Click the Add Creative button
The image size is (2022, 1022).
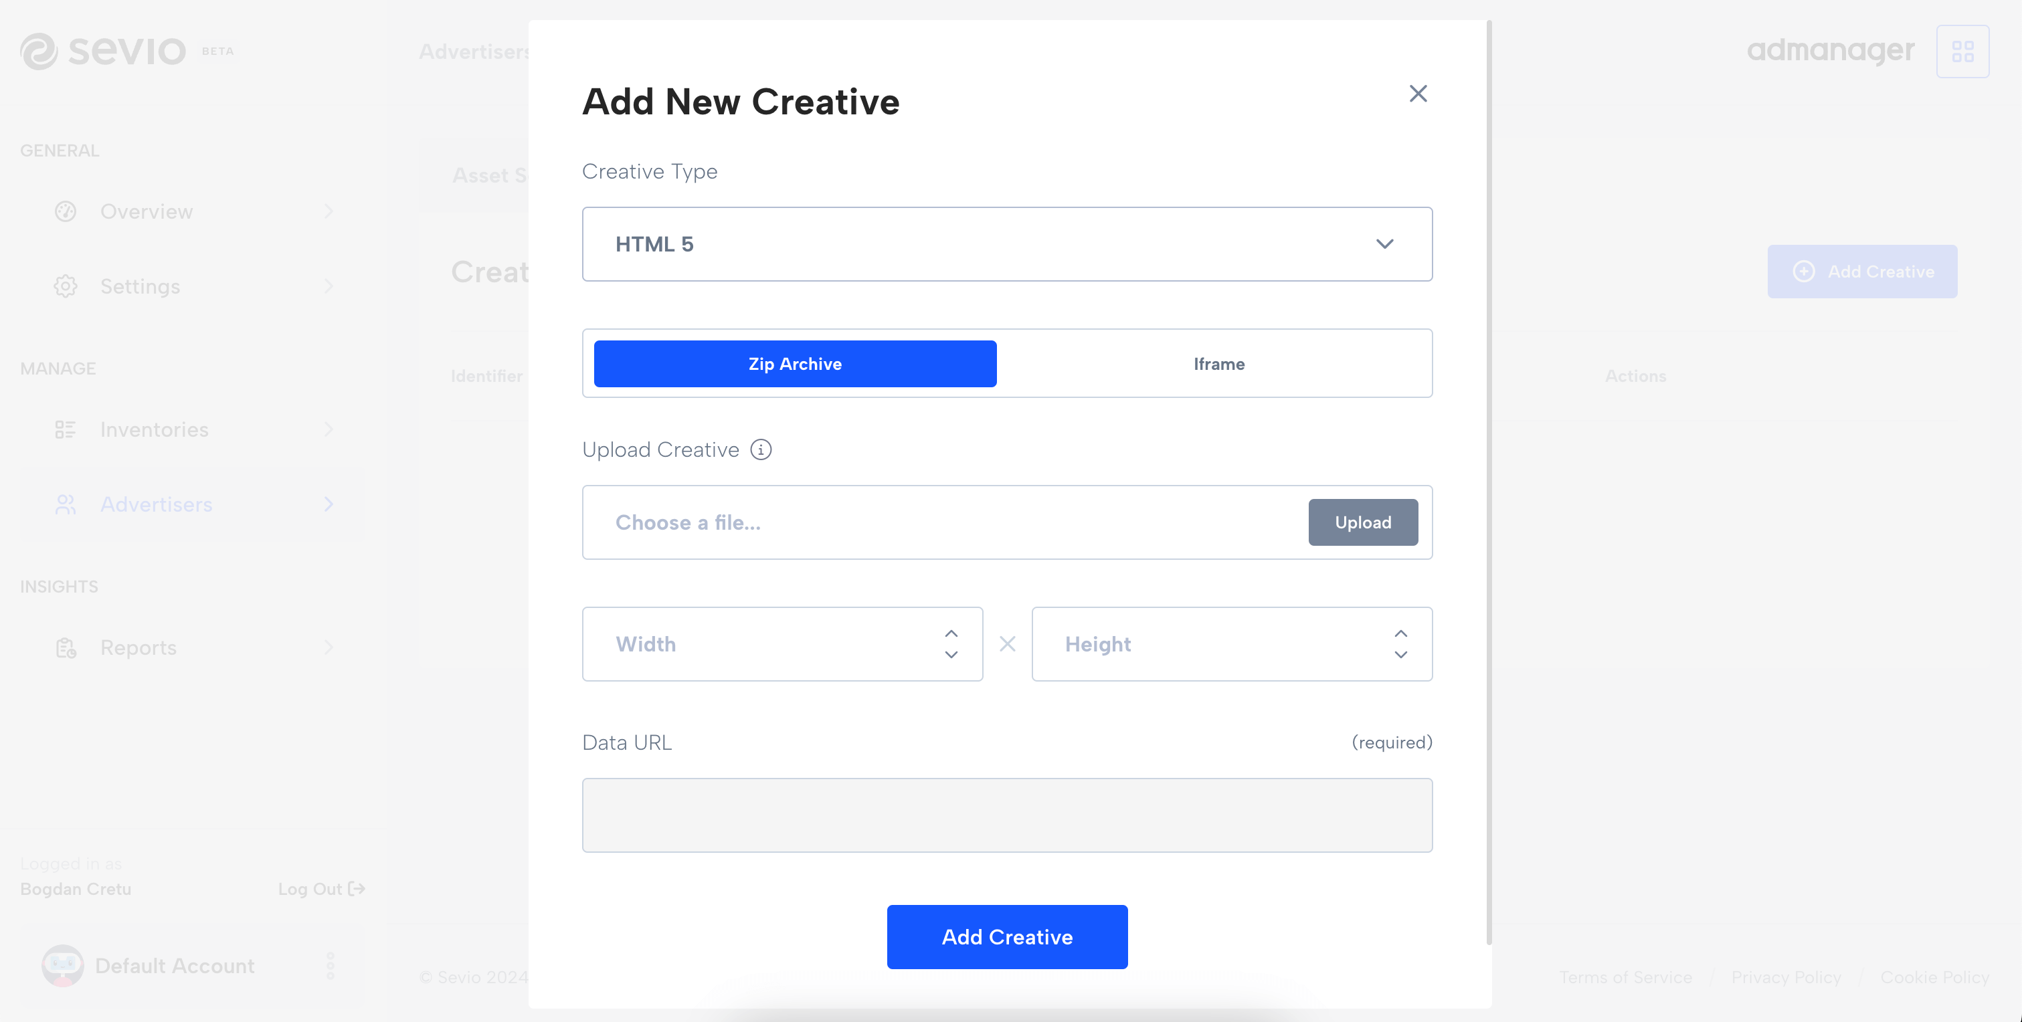1007,936
